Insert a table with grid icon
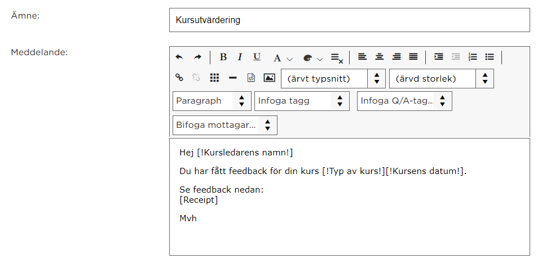Image resolution: width=542 pixels, height=263 pixels. click(215, 78)
